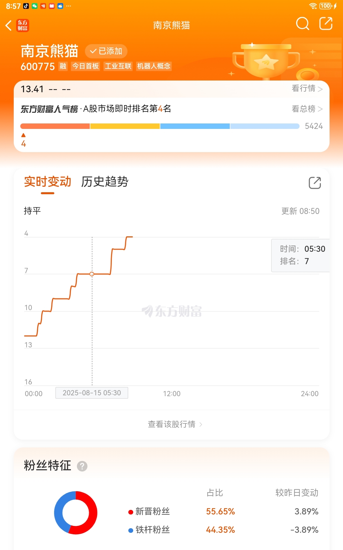Tap the red-blue fan donut chart

point(76,513)
